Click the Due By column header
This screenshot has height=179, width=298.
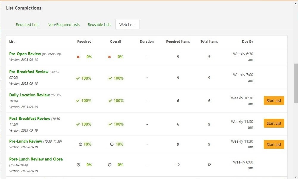pyautogui.click(x=247, y=42)
